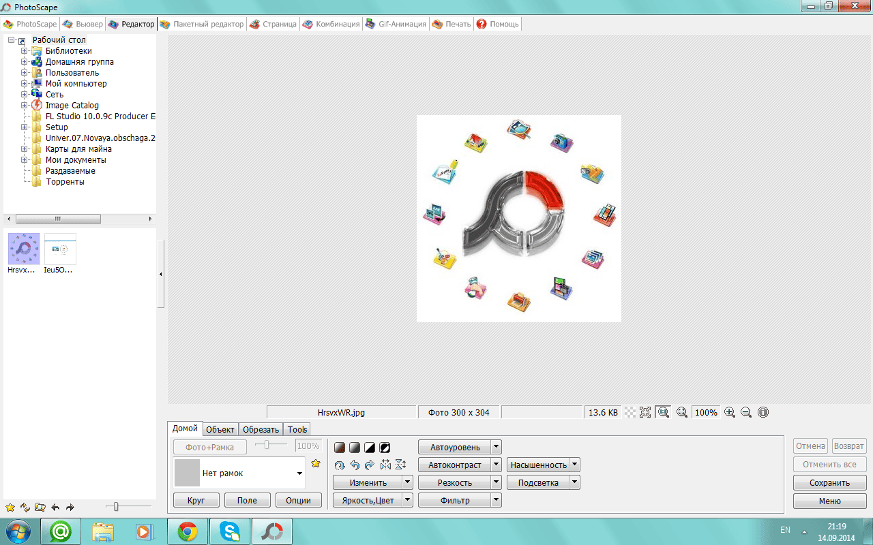Open Skype from the taskbar
Screen dimensions: 873x545
pos(230,531)
